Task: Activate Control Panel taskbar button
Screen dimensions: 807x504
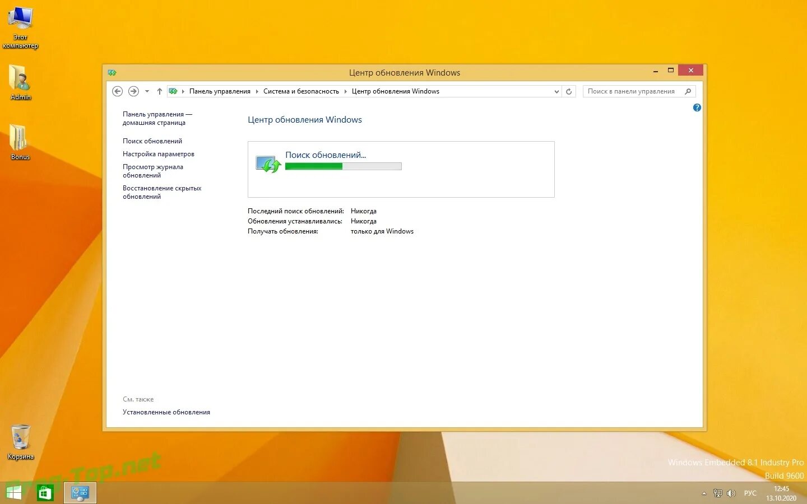Action: tap(80, 493)
